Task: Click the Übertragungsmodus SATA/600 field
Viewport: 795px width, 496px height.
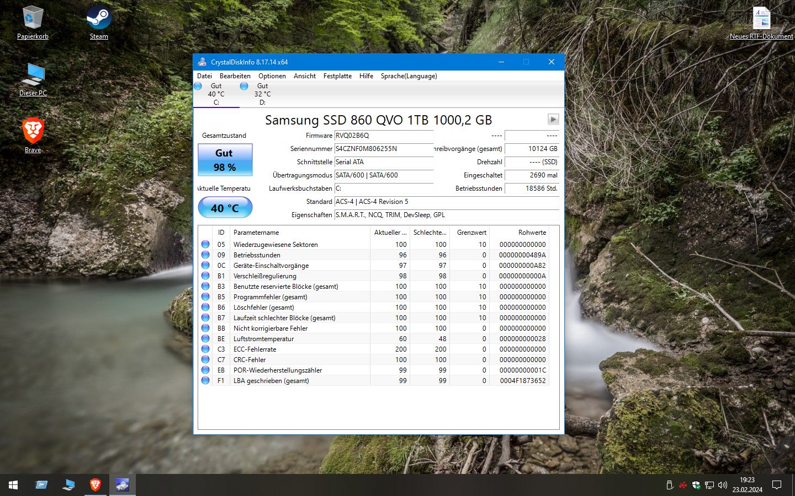Action: point(384,175)
